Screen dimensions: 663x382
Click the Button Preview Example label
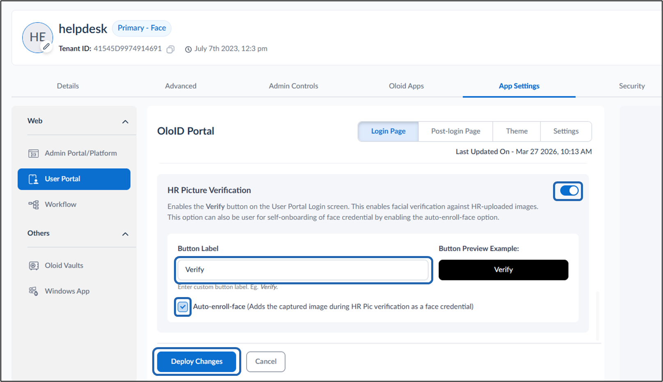[x=479, y=249]
